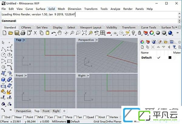Enable the Tan object snap checkbox

tap(75, 117)
